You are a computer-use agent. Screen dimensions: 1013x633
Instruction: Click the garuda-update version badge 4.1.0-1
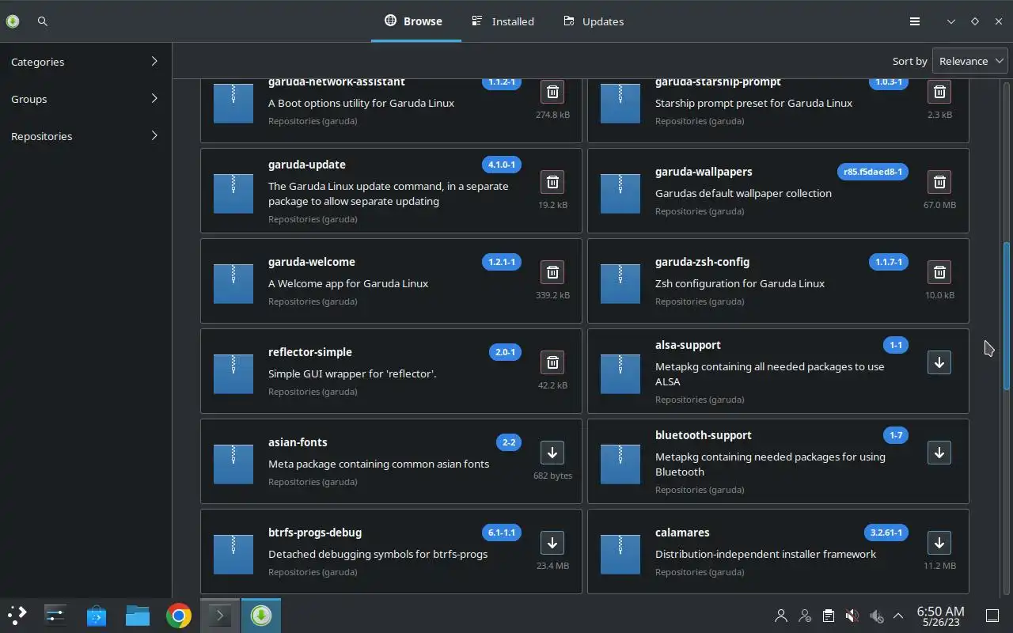click(x=502, y=165)
